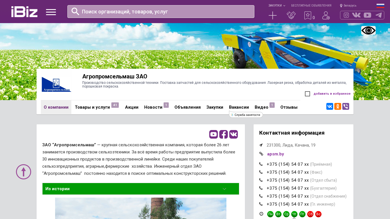Click the 'Служба занятости' badge
The height and width of the screenshot is (219, 390).
246,115
